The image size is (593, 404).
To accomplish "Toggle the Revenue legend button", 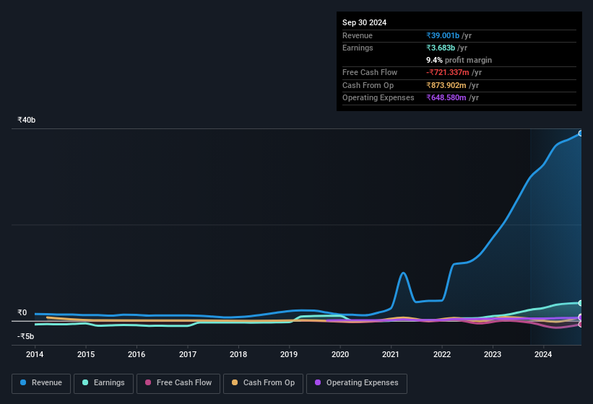I will (x=41, y=383).
